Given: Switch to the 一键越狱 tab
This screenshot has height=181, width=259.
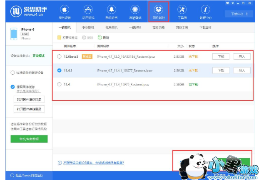Looking at the screenshot, I should pos(135,27).
